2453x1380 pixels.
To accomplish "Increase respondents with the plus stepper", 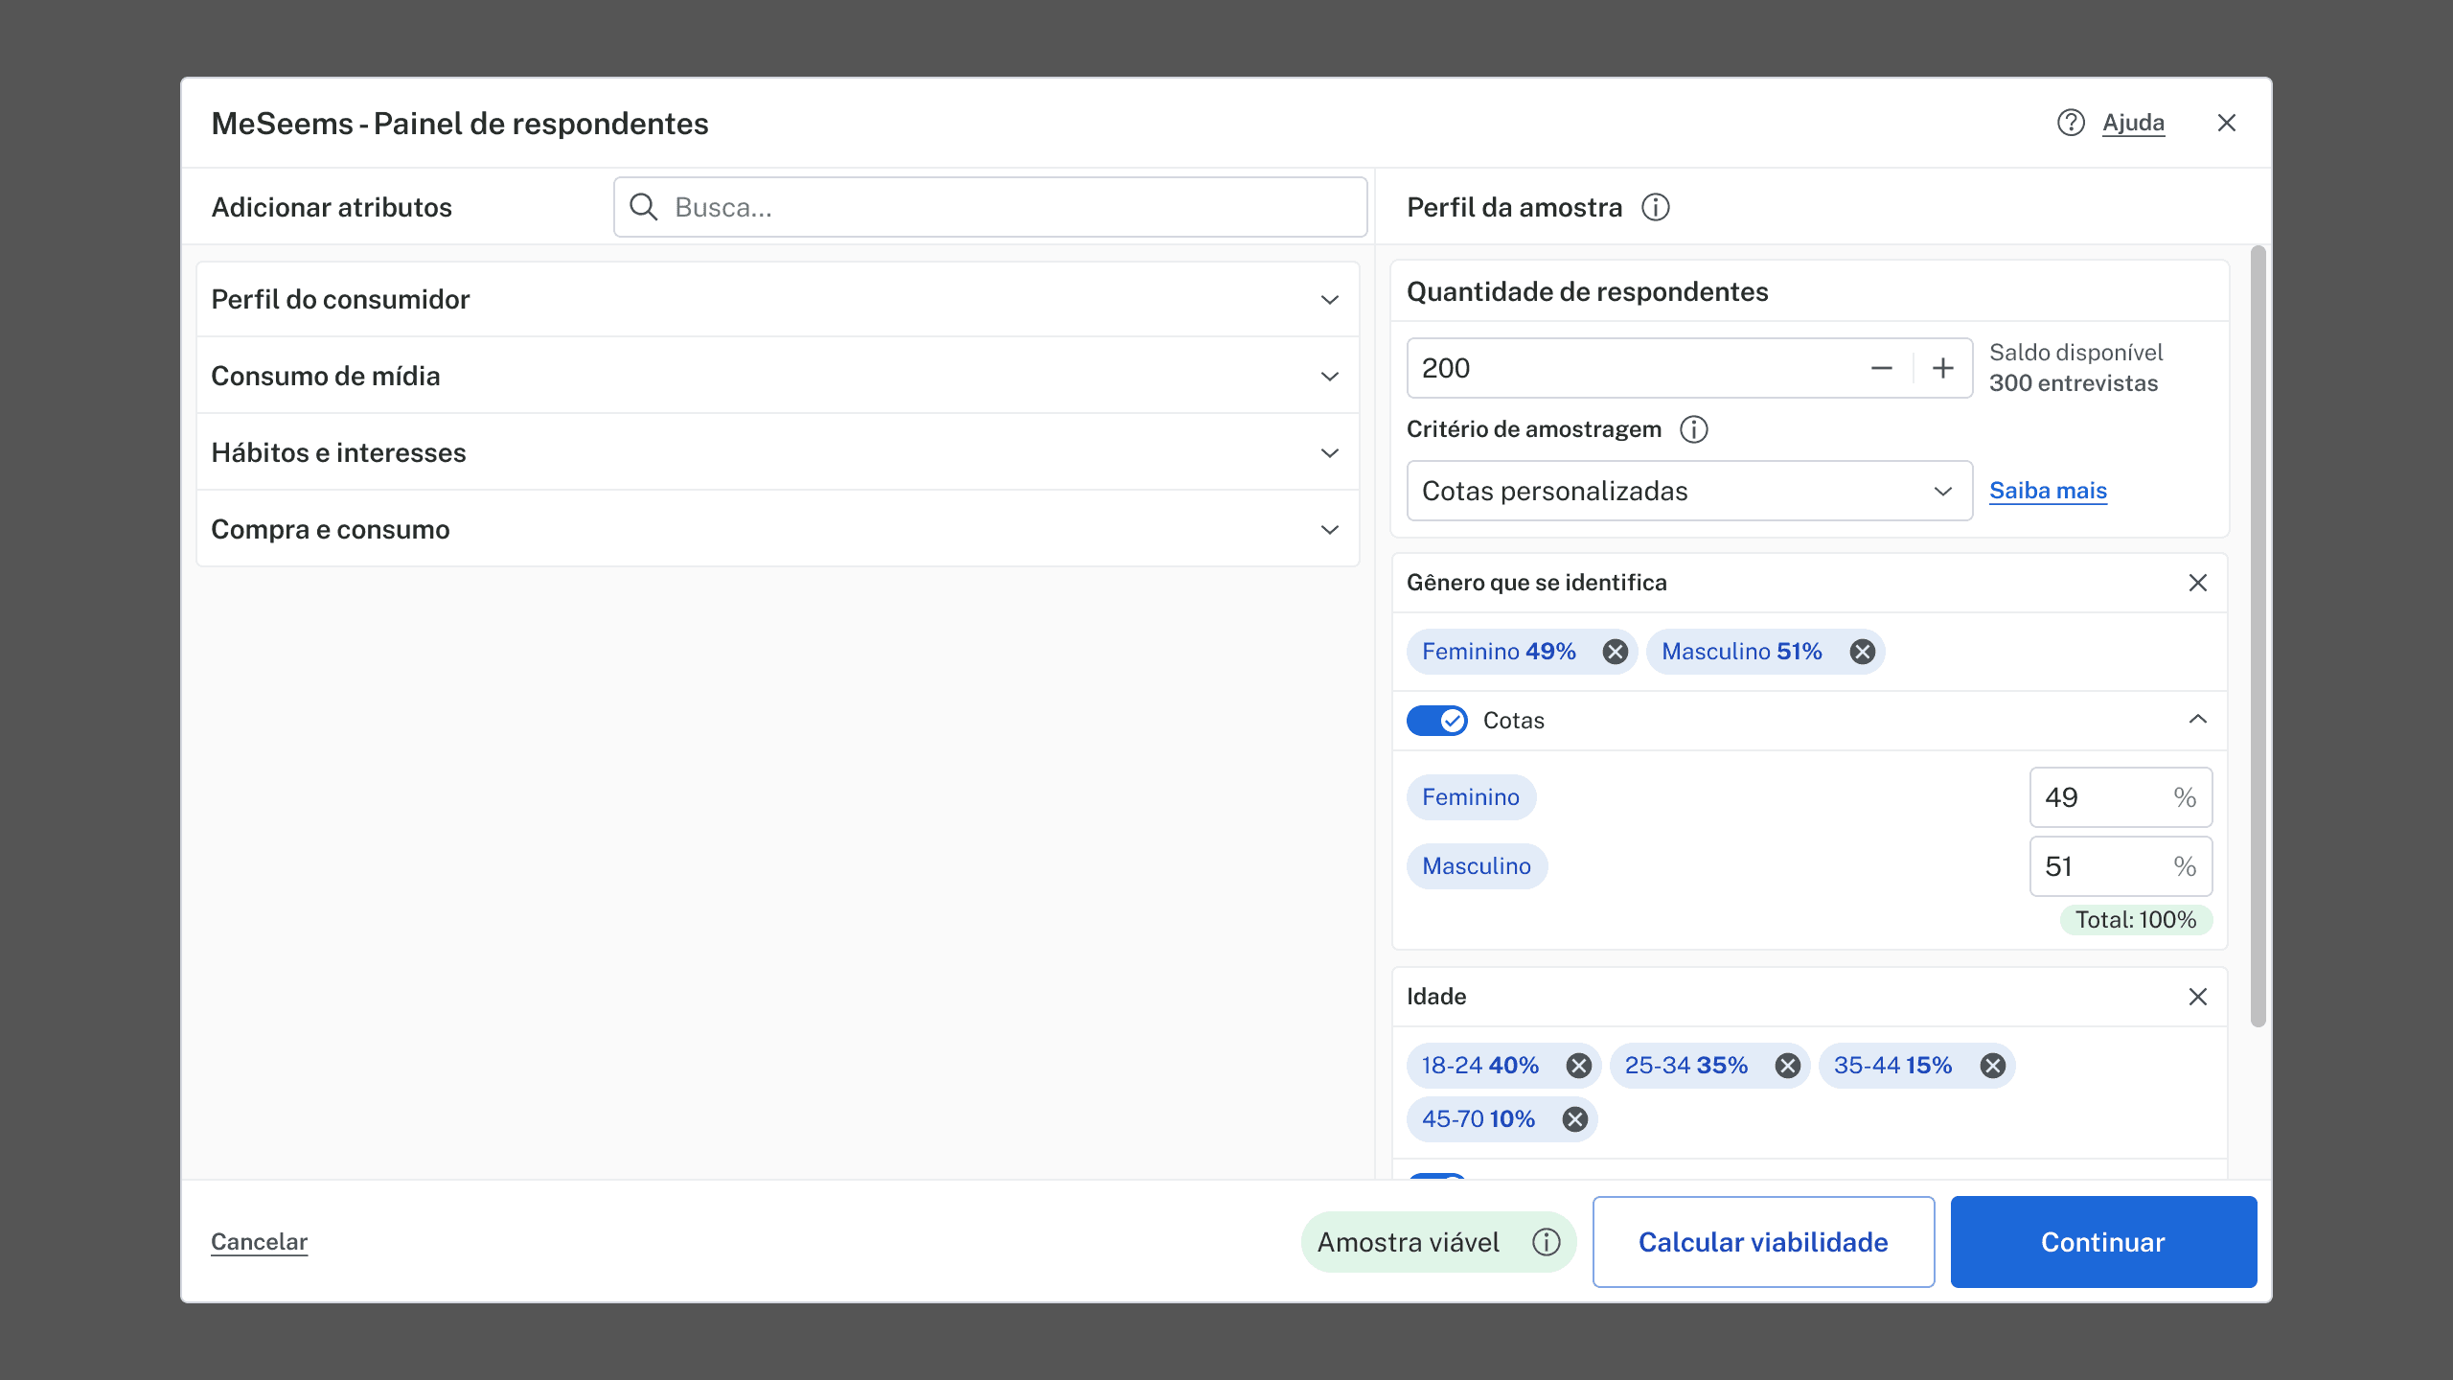I will [x=1942, y=367].
